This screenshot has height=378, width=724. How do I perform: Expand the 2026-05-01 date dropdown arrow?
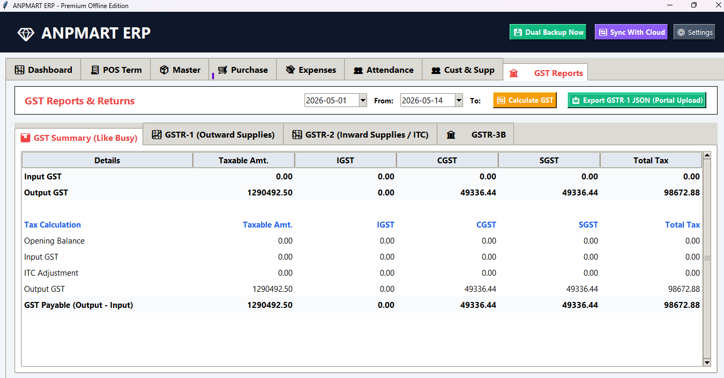(363, 100)
